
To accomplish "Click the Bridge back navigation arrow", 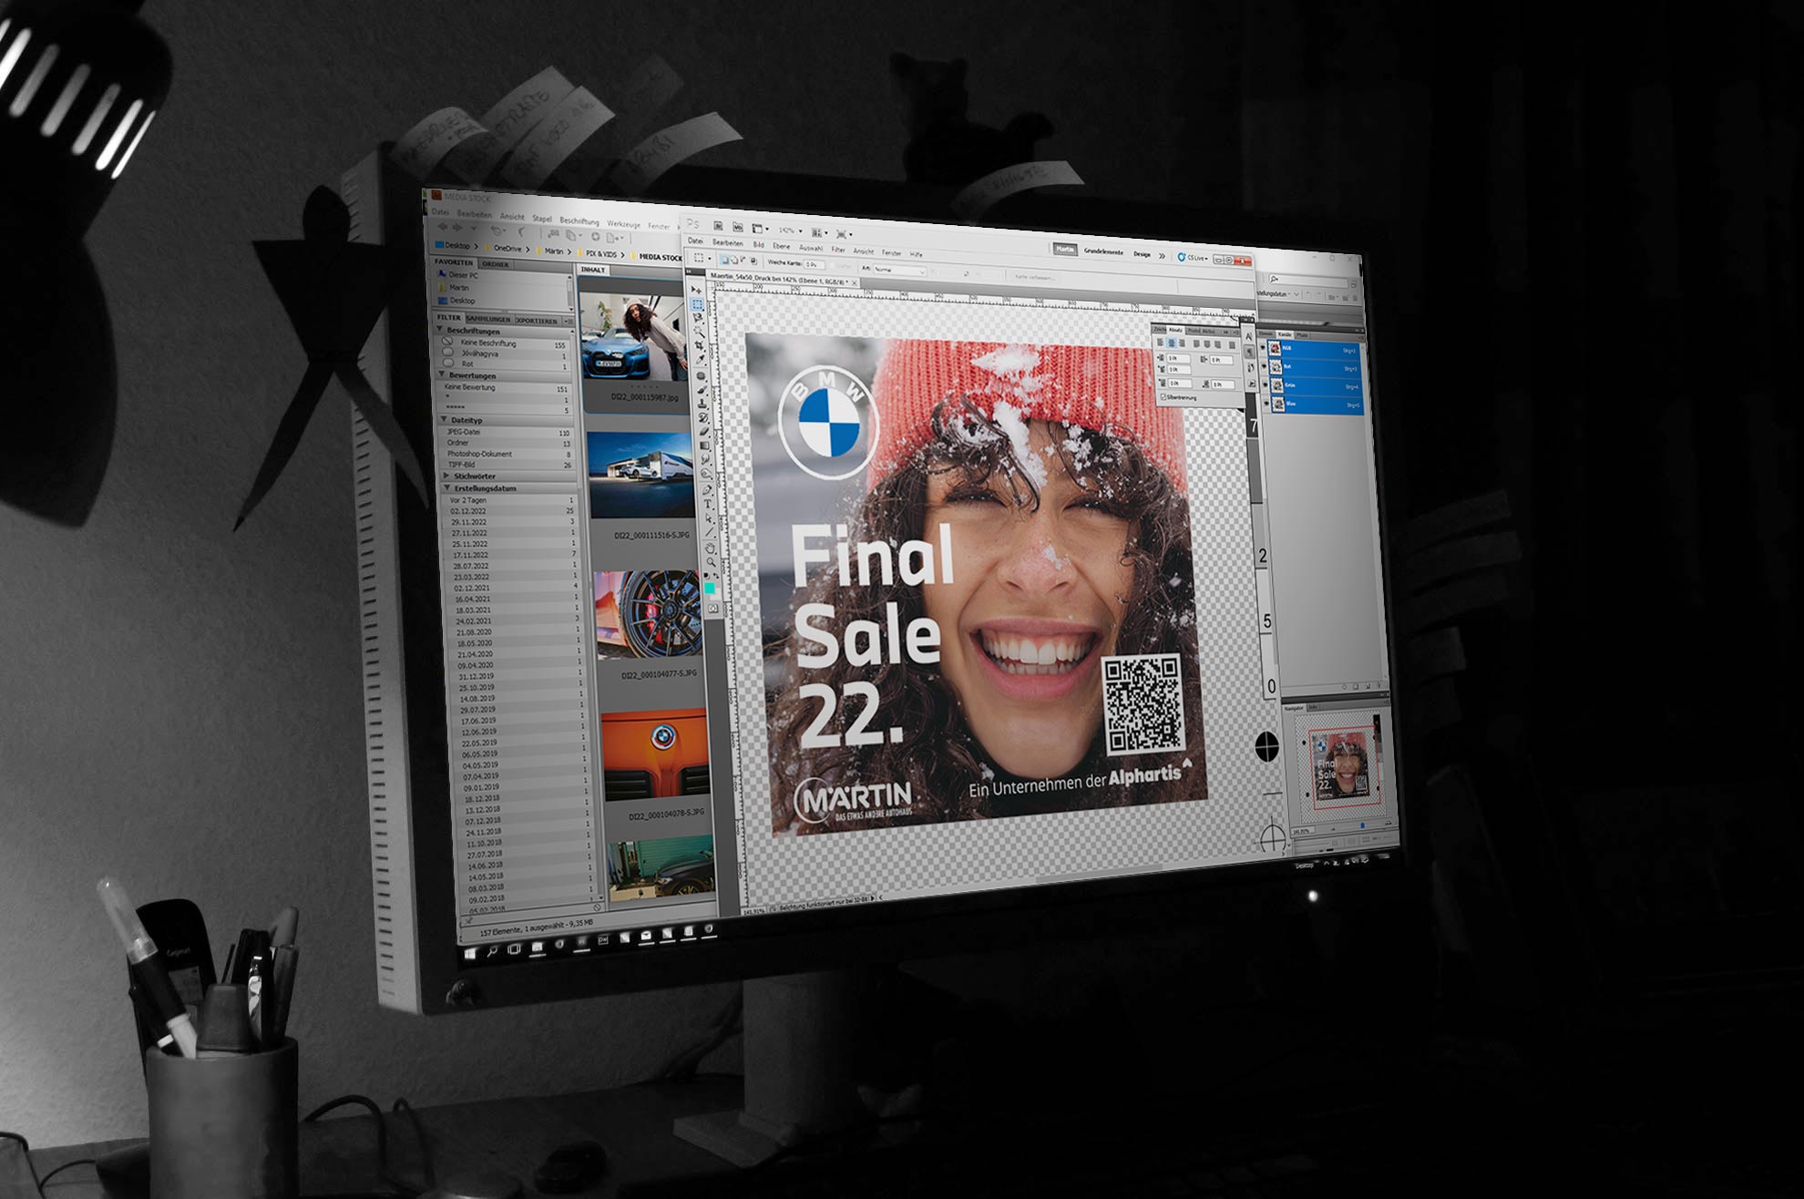I will (444, 227).
